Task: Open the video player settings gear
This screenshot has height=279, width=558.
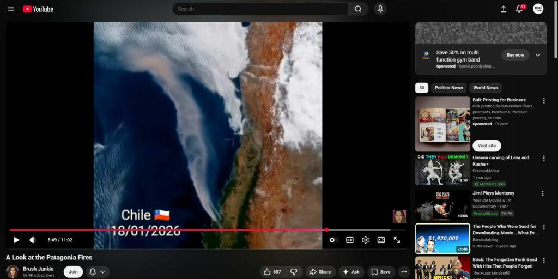Action: point(366,240)
